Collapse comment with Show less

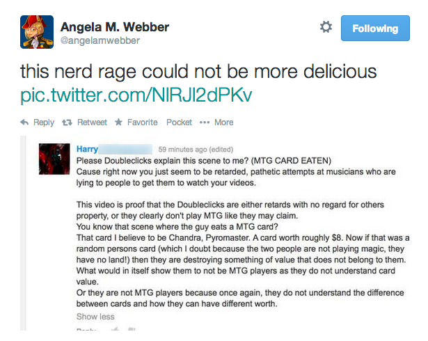pyautogui.click(x=95, y=317)
